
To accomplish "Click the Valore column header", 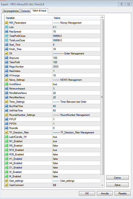I will 76,18.
